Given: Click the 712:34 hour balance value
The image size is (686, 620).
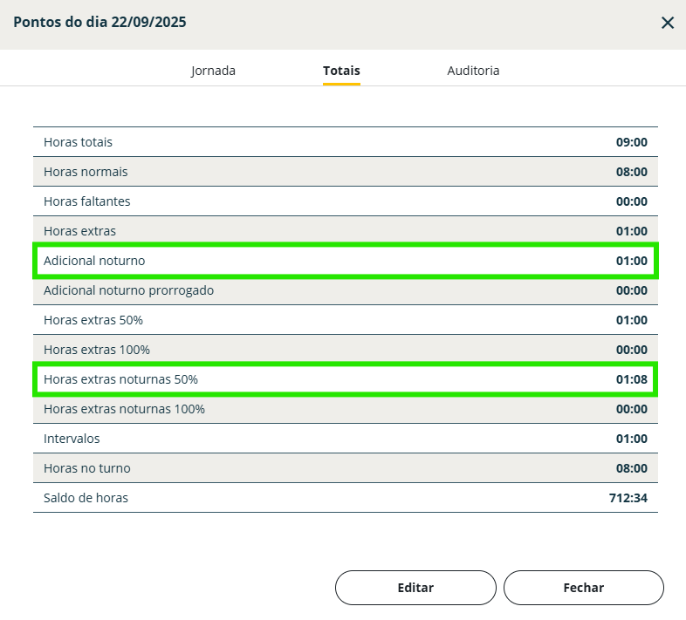Looking at the screenshot, I should (628, 498).
